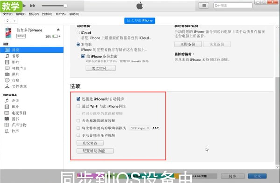This screenshot has width=280, height=183.
Task: Click the 重设警告 button
Action: (x=90, y=143)
